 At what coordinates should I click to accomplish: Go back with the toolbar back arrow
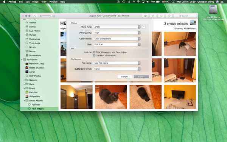(x=35, y=16)
